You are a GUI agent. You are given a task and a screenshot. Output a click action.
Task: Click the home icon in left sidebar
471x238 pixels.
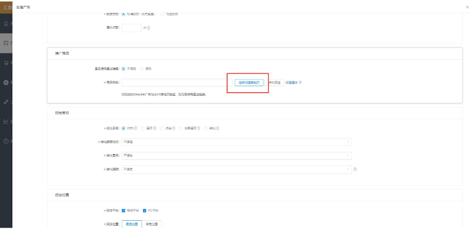(5, 24)
